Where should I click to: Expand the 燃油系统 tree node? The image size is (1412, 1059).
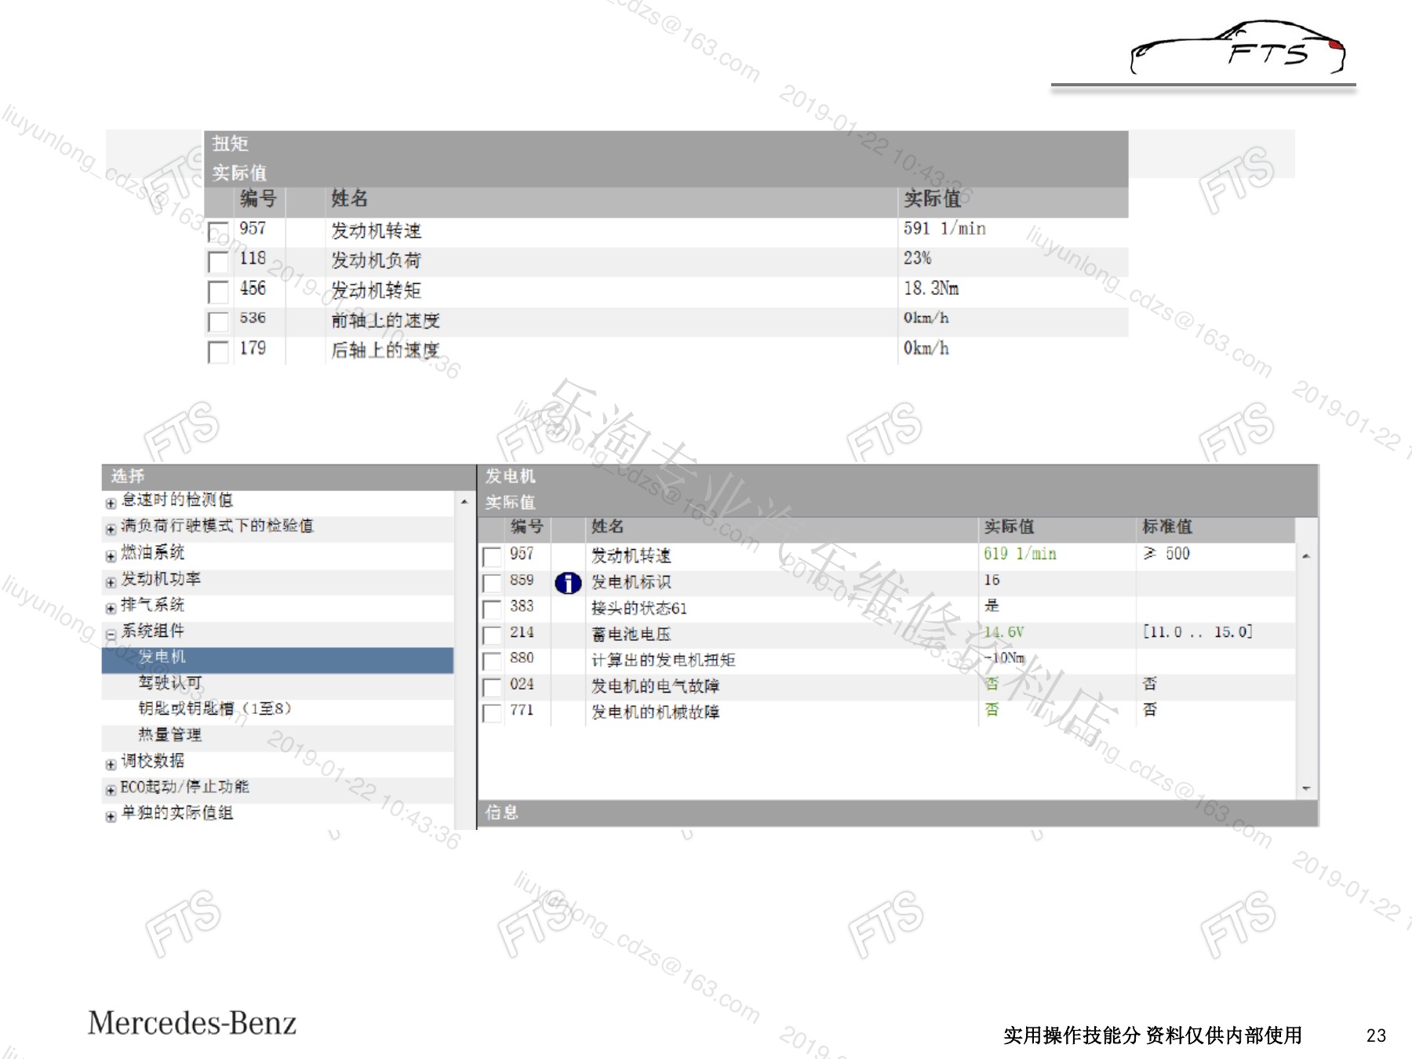pyautogui.click(x=111, y=556)
